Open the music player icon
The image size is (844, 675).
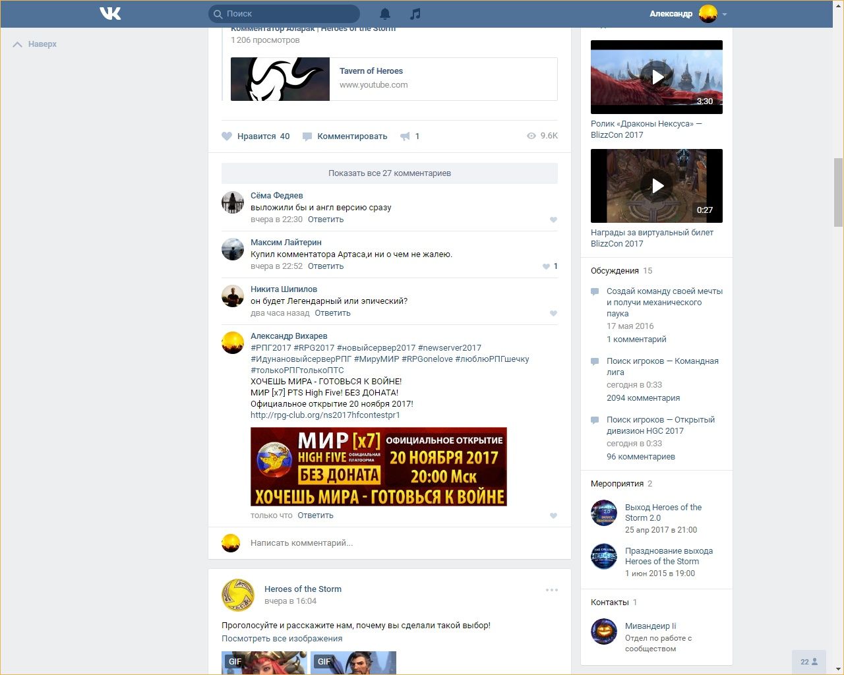tap(415, 13)
